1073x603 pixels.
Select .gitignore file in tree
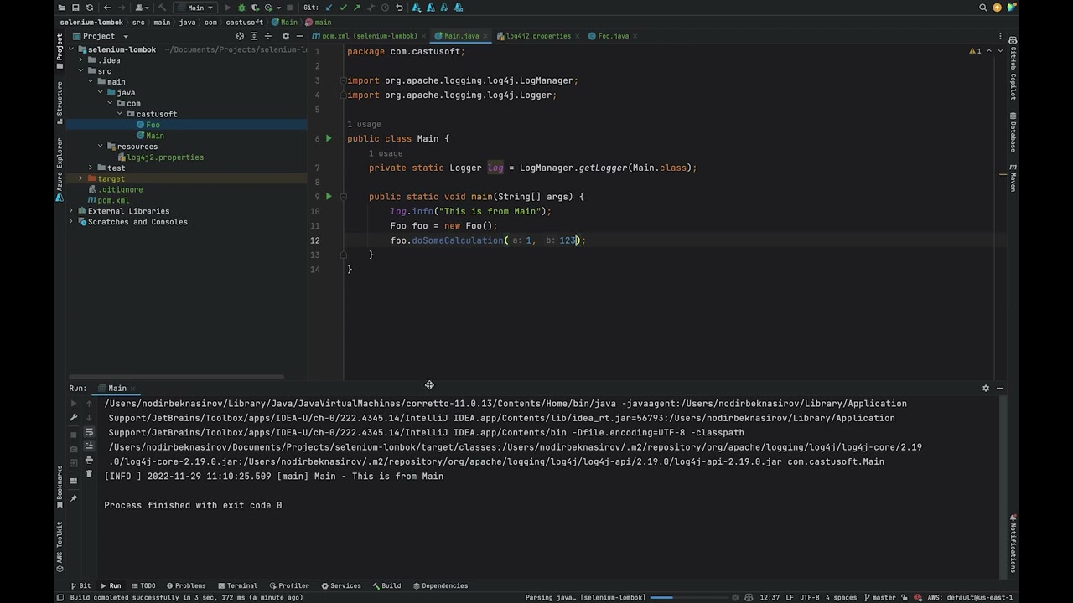pos(116,189)
